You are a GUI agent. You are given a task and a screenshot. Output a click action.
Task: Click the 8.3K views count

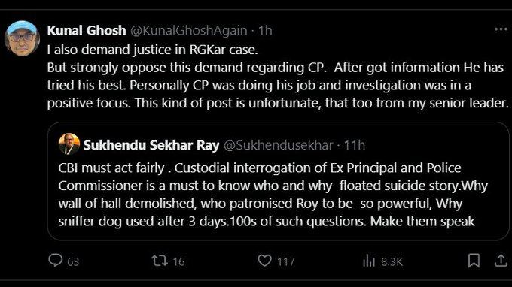click(392, 261)
